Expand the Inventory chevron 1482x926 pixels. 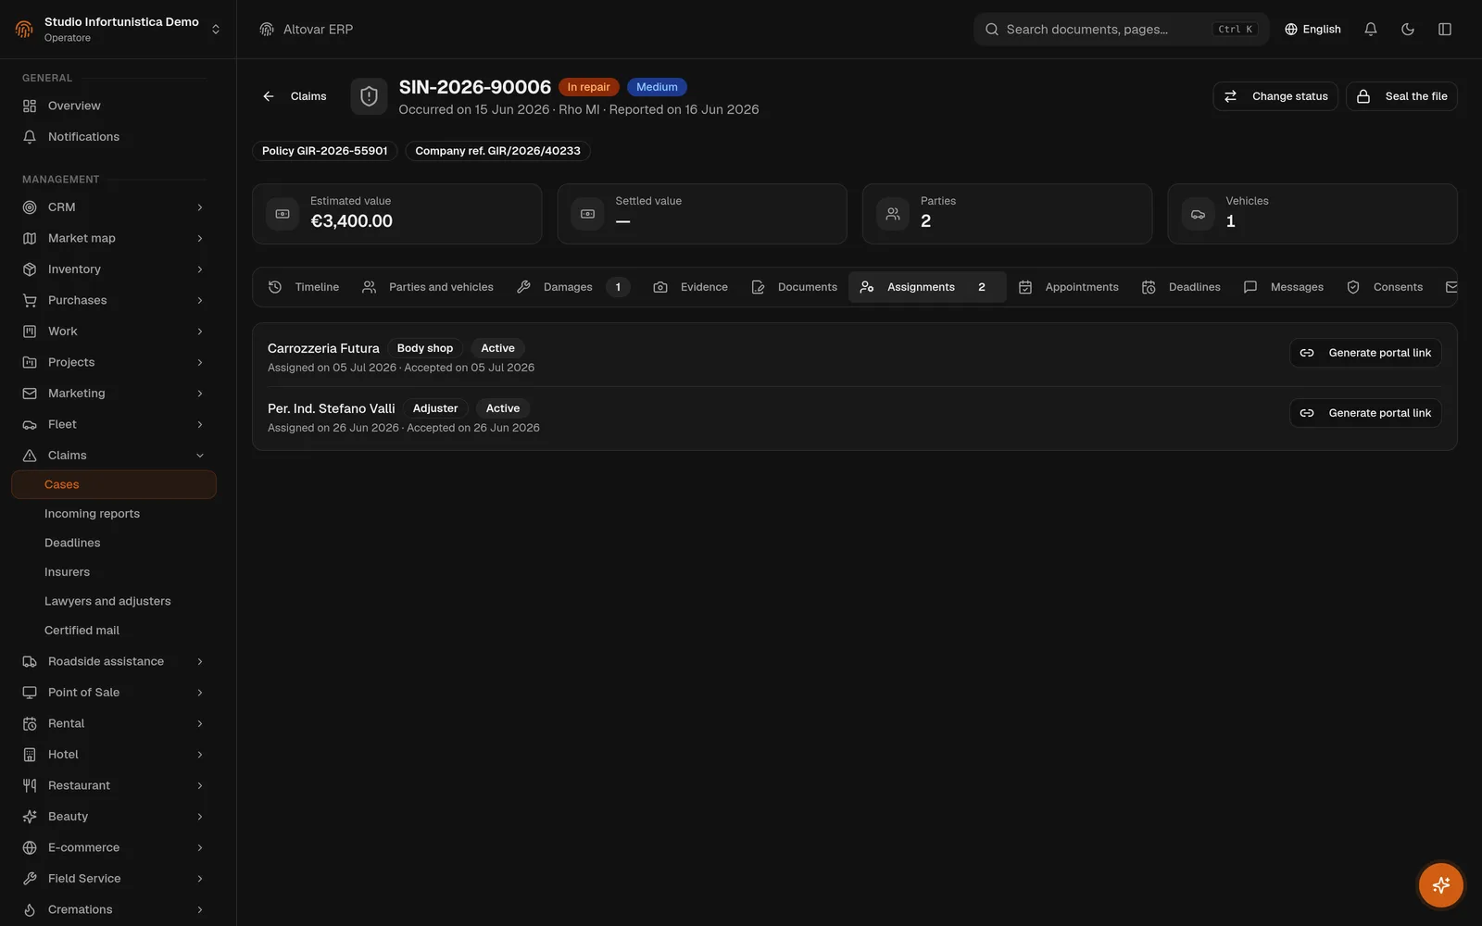(x=200, y=269)
